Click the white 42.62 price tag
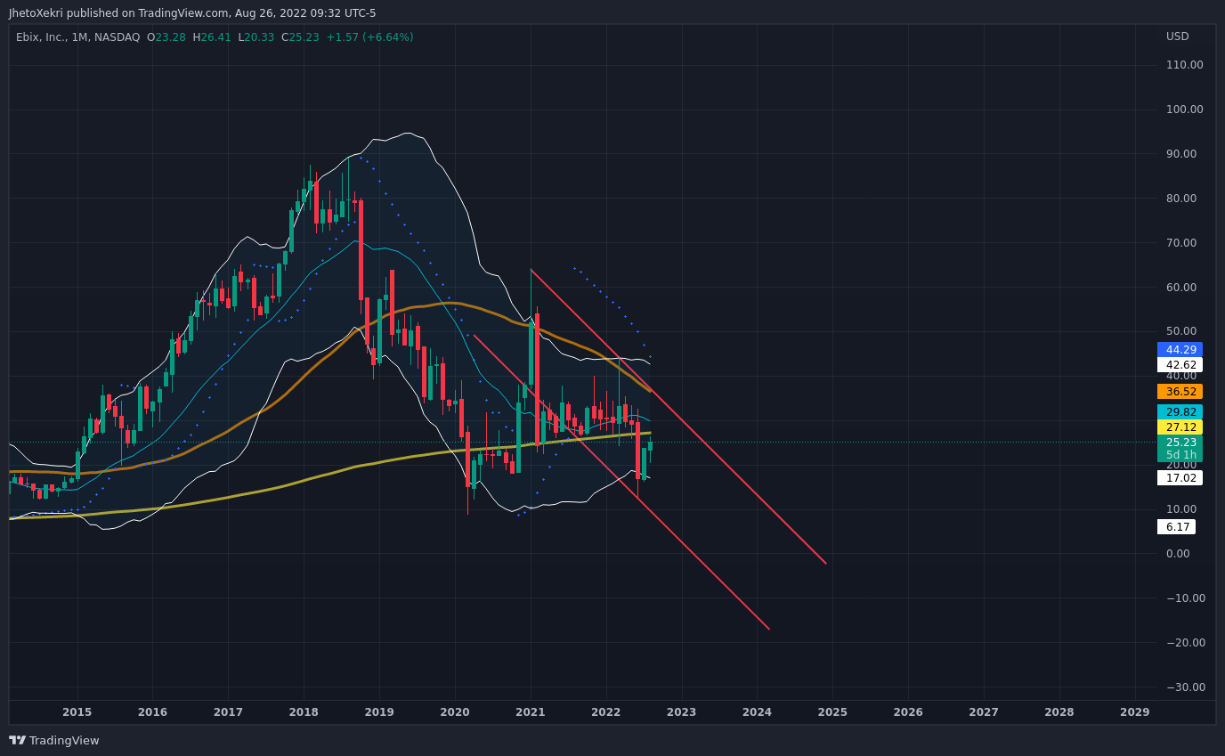Viewport: 1225px width, 756px height. coord(1180,365)
